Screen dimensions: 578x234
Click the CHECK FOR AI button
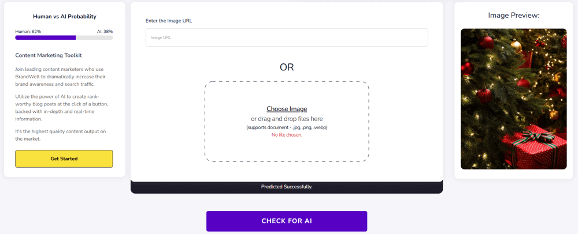287,221
